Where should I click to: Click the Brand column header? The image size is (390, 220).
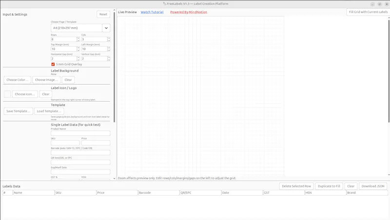367,193
